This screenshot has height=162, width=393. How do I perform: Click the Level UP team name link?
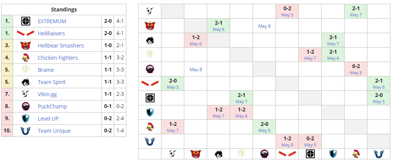pos(48,119)
